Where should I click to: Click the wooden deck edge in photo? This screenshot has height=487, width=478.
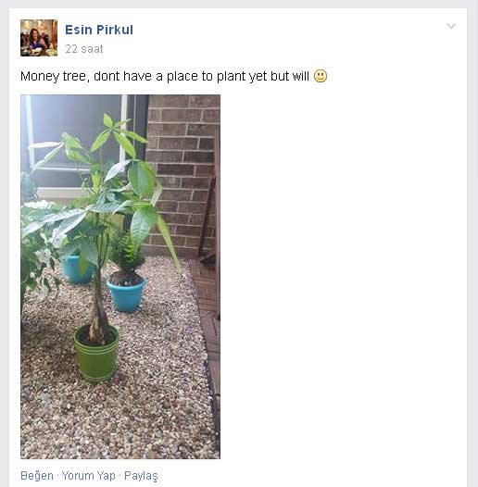[209, 326]
